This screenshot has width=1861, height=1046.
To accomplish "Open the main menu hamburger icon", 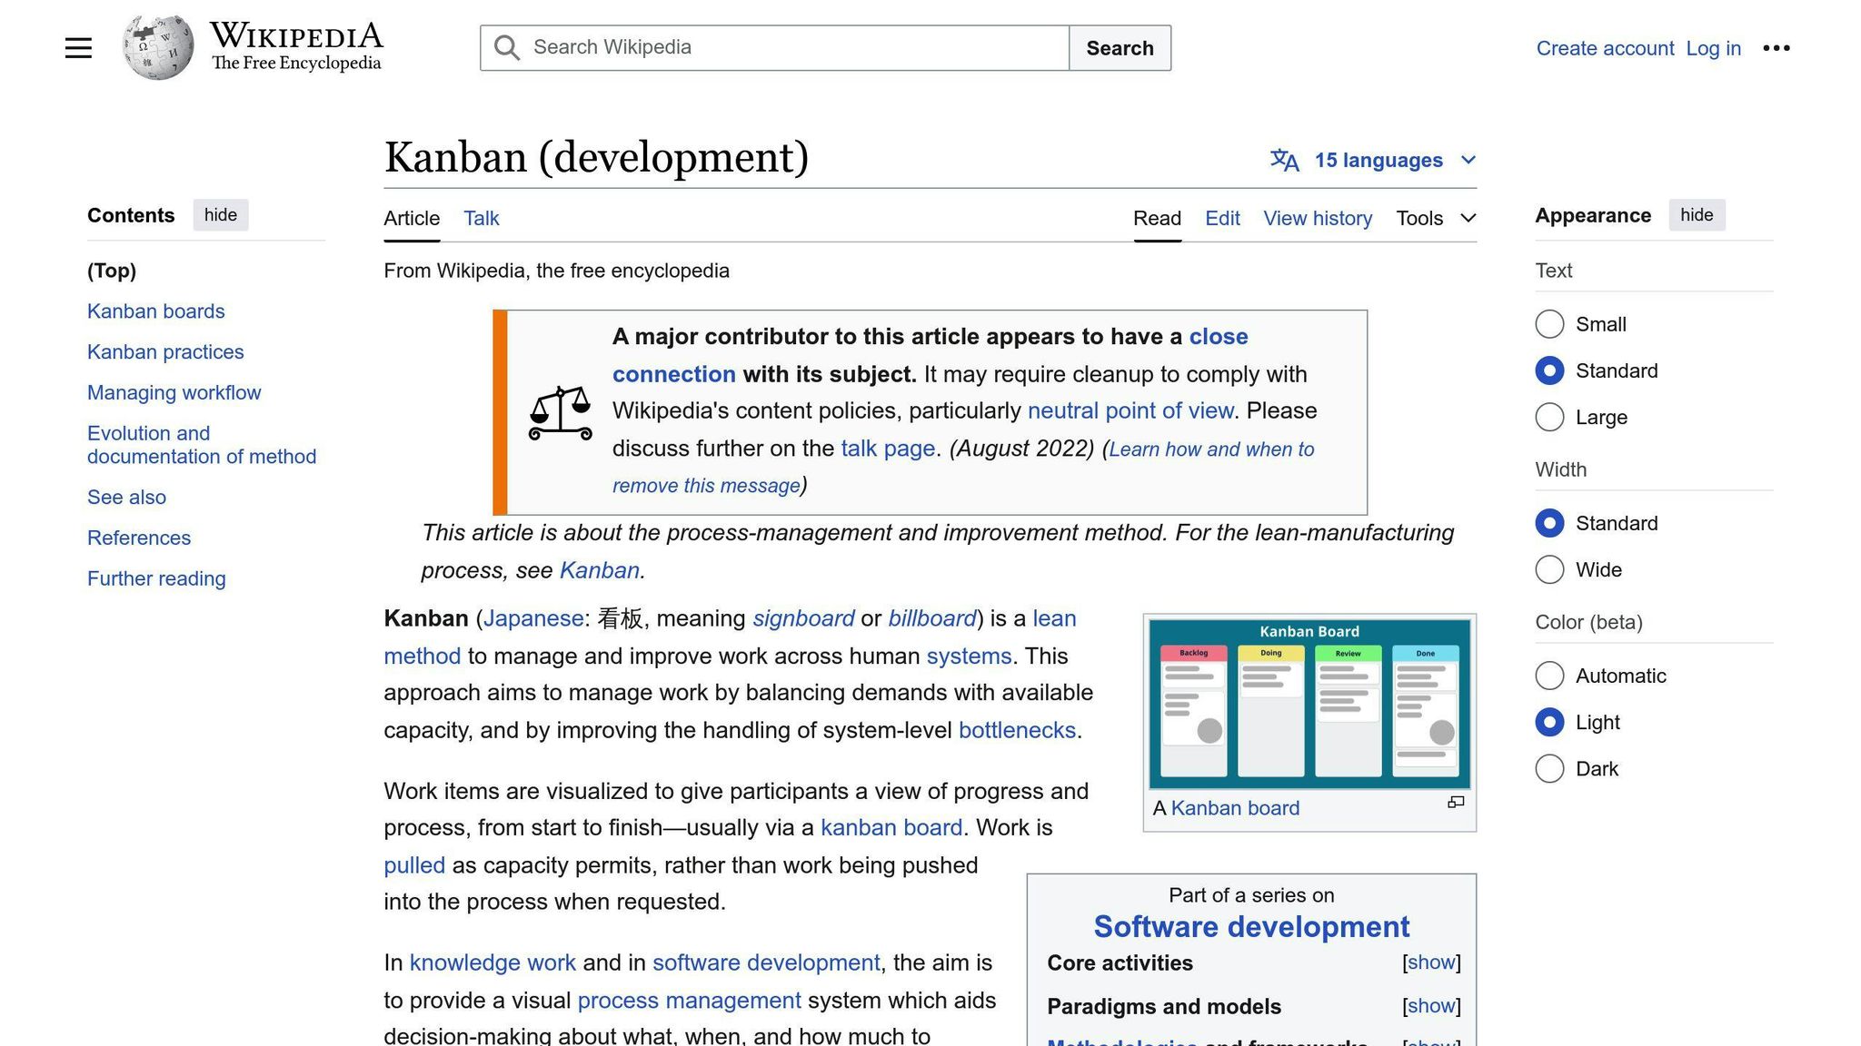I will [x=78, y=47].
